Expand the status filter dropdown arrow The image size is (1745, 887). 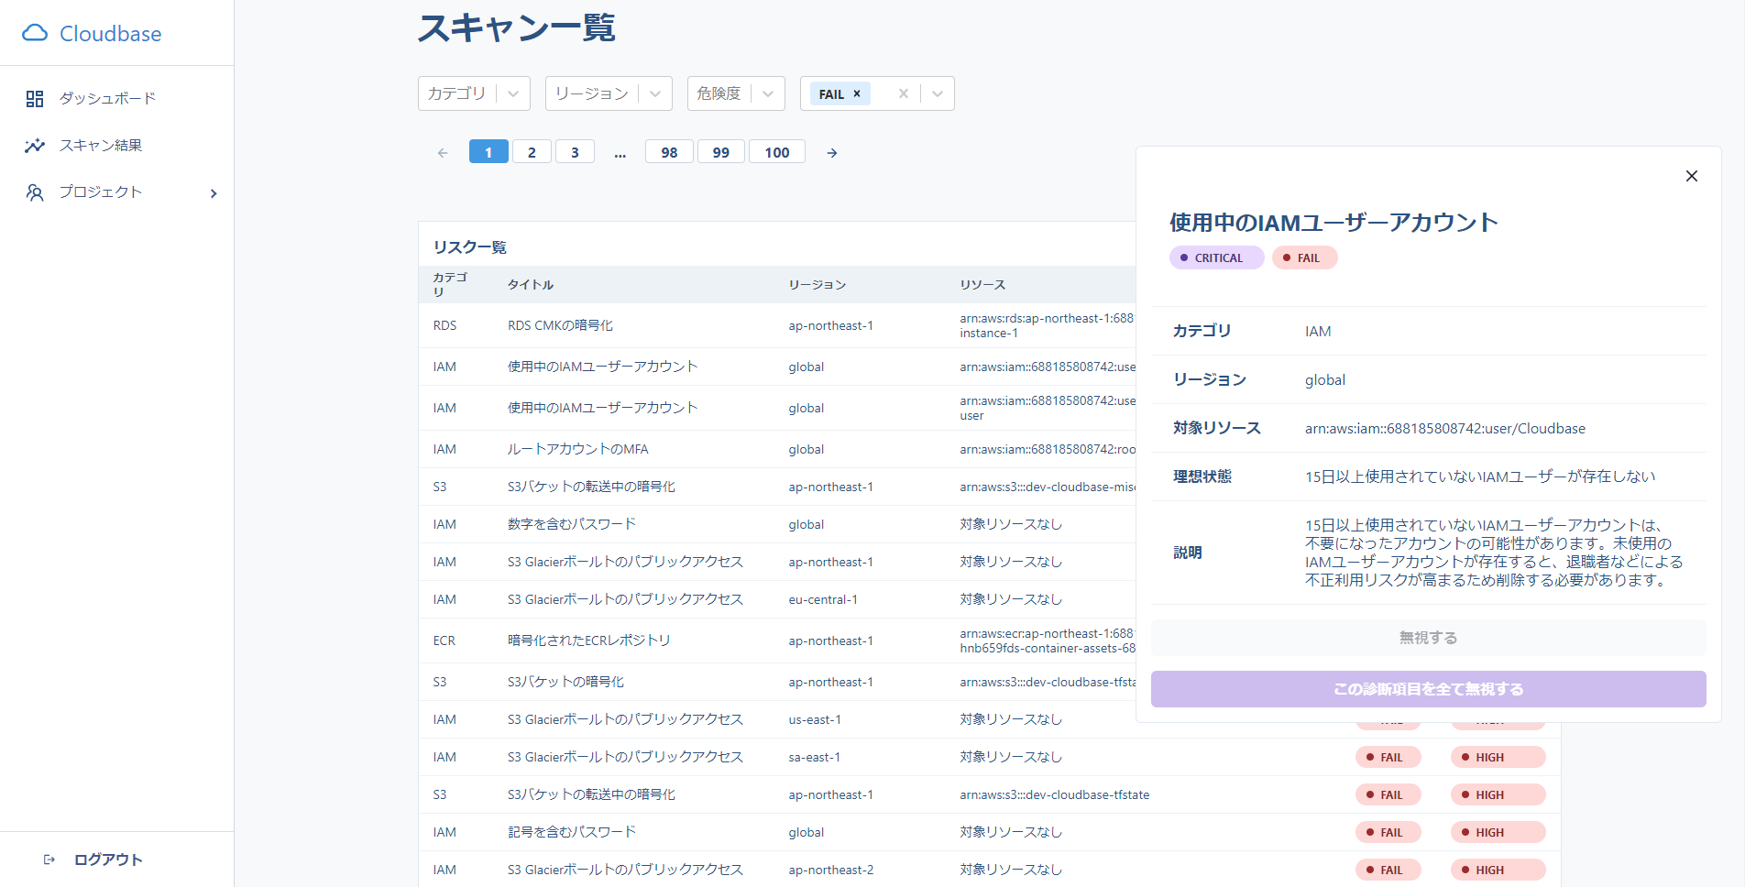tap(938, 93)
